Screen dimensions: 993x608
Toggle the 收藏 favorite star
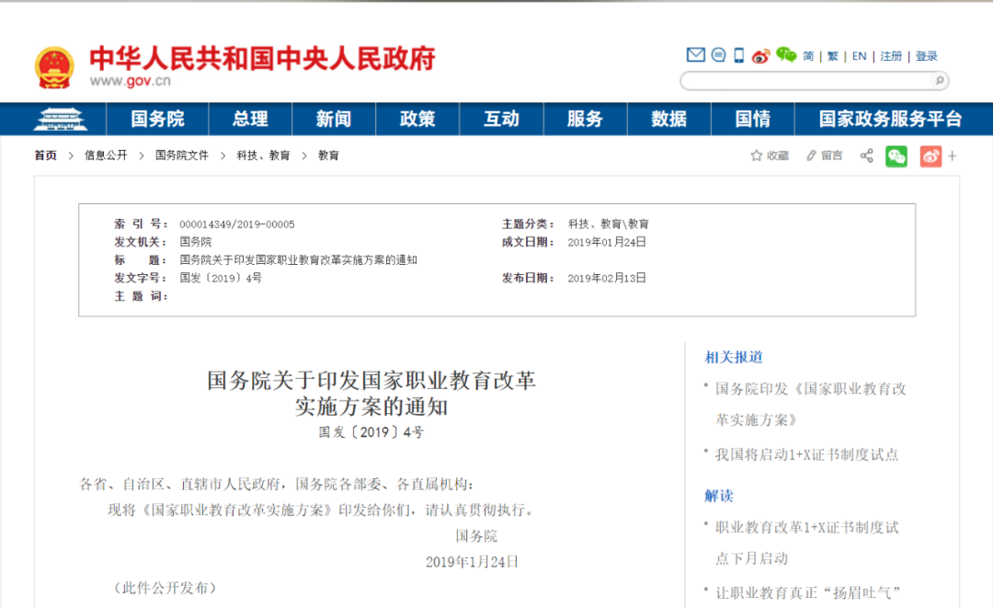(x=756, y=155)
